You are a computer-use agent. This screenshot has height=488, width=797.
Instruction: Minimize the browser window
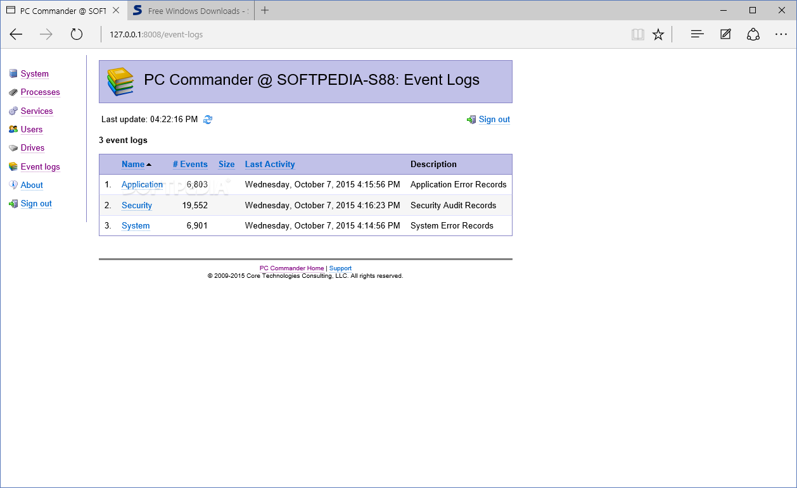724,10
